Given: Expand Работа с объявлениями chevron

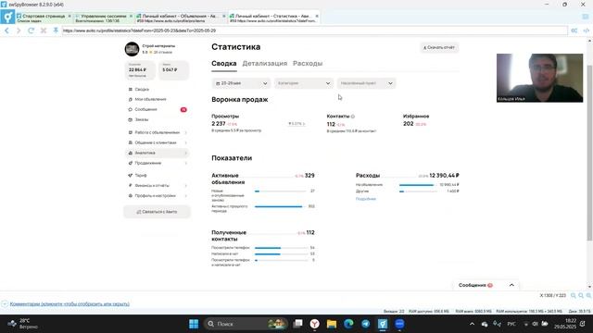Looking at the screenshot, I should click(x=185, y=132).
